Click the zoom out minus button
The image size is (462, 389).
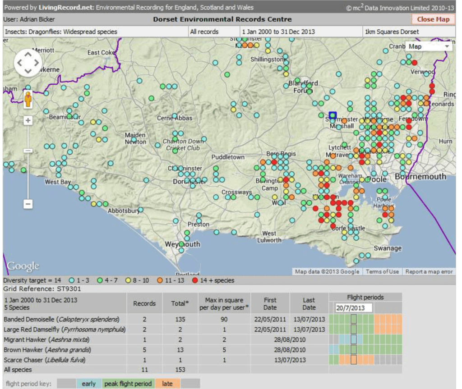point(28,204)
